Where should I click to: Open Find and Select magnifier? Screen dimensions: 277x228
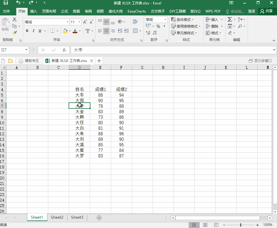pos(240,26)
